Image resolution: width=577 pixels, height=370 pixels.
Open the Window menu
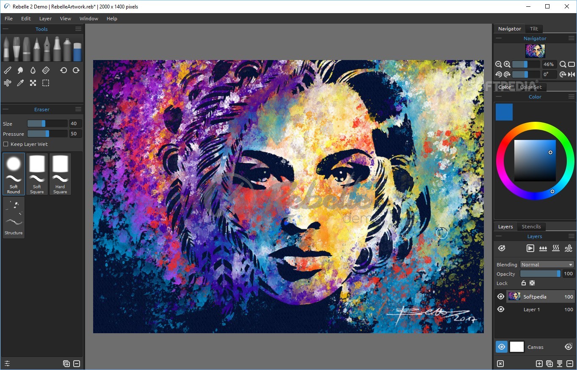point(88,18)
